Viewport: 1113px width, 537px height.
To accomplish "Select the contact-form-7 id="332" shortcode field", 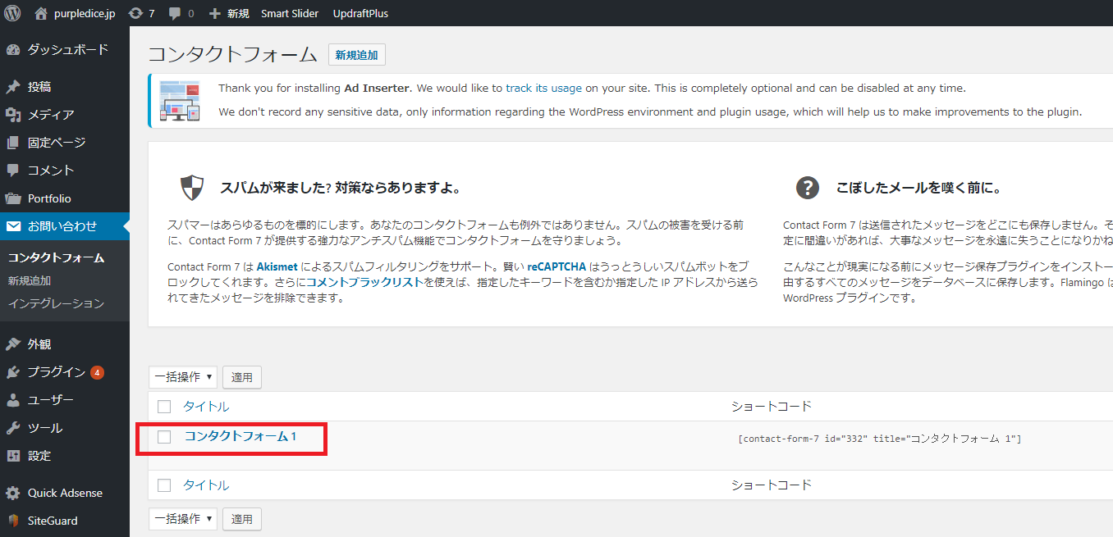I will [x=880, y=439].
